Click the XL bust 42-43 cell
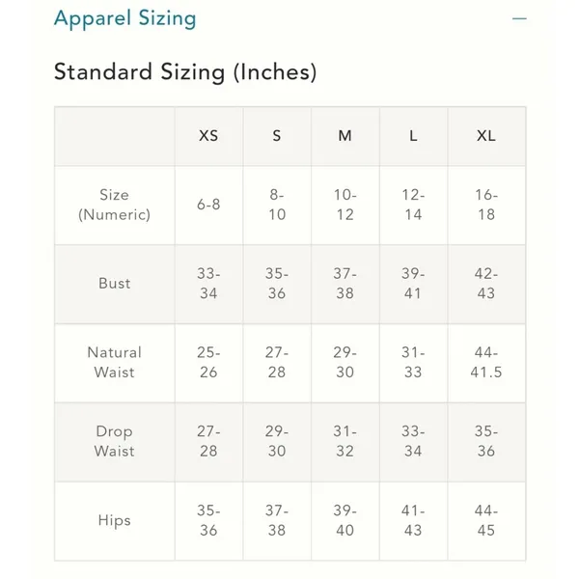579x579 pixels. pyautogui.click(x=486, y=284)
